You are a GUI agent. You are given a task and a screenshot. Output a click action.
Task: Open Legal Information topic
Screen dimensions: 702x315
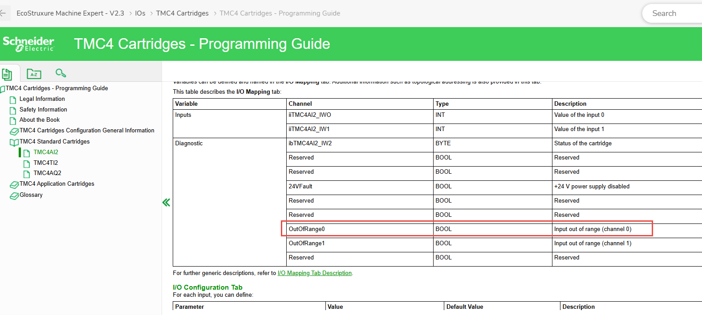(x=42, y=99)
